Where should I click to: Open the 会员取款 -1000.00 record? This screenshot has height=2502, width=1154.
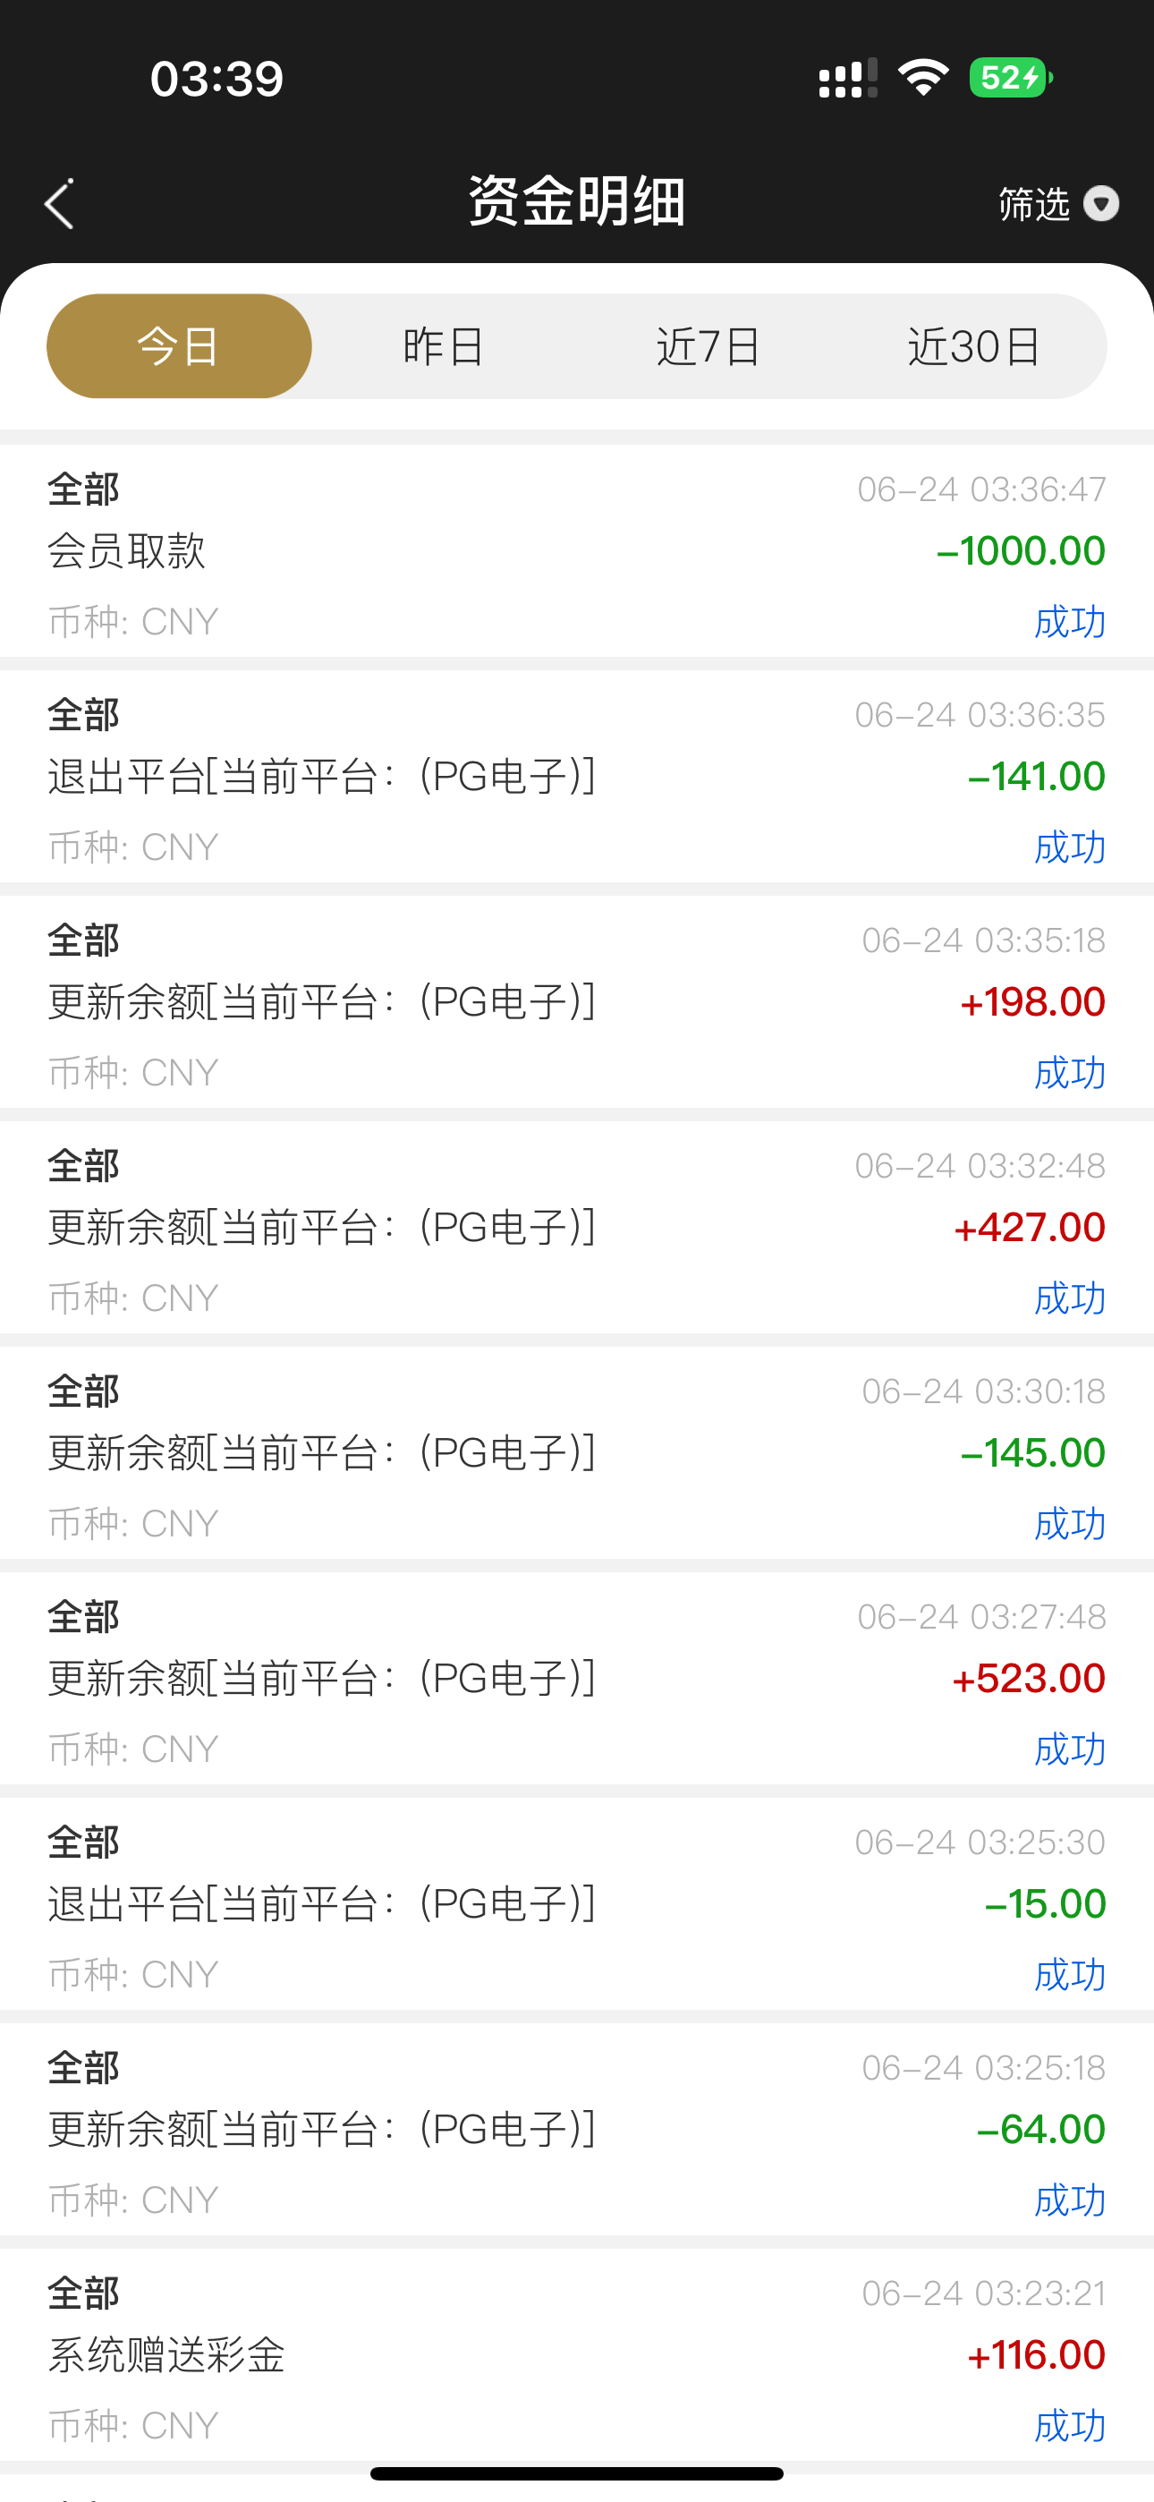point(577,552)
